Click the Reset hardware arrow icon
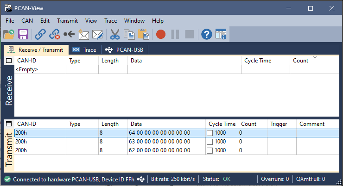 [x=69, y=34]
